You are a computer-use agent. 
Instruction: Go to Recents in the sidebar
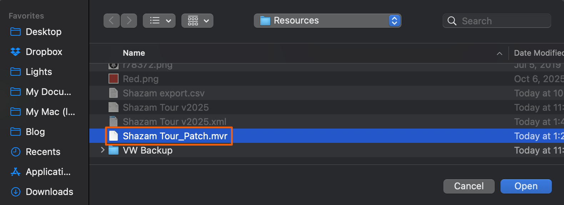tap(43, 152)
